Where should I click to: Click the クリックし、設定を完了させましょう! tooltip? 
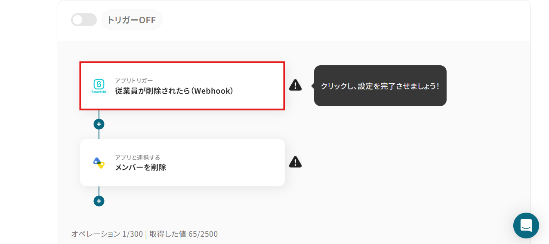380,86
